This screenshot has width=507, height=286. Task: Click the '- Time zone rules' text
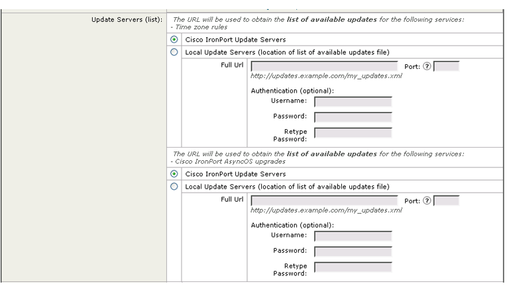point(199,27)
